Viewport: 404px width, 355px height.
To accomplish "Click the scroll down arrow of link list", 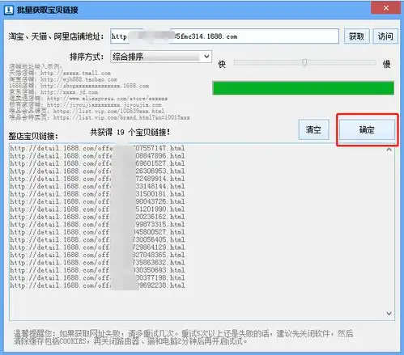I will pos(389,313).
